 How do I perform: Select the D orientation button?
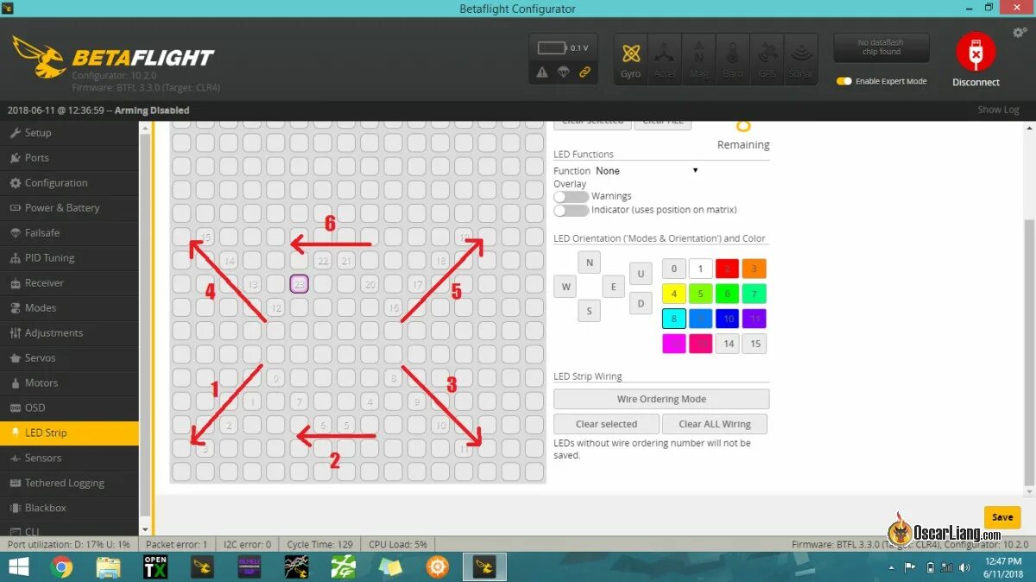641,303
